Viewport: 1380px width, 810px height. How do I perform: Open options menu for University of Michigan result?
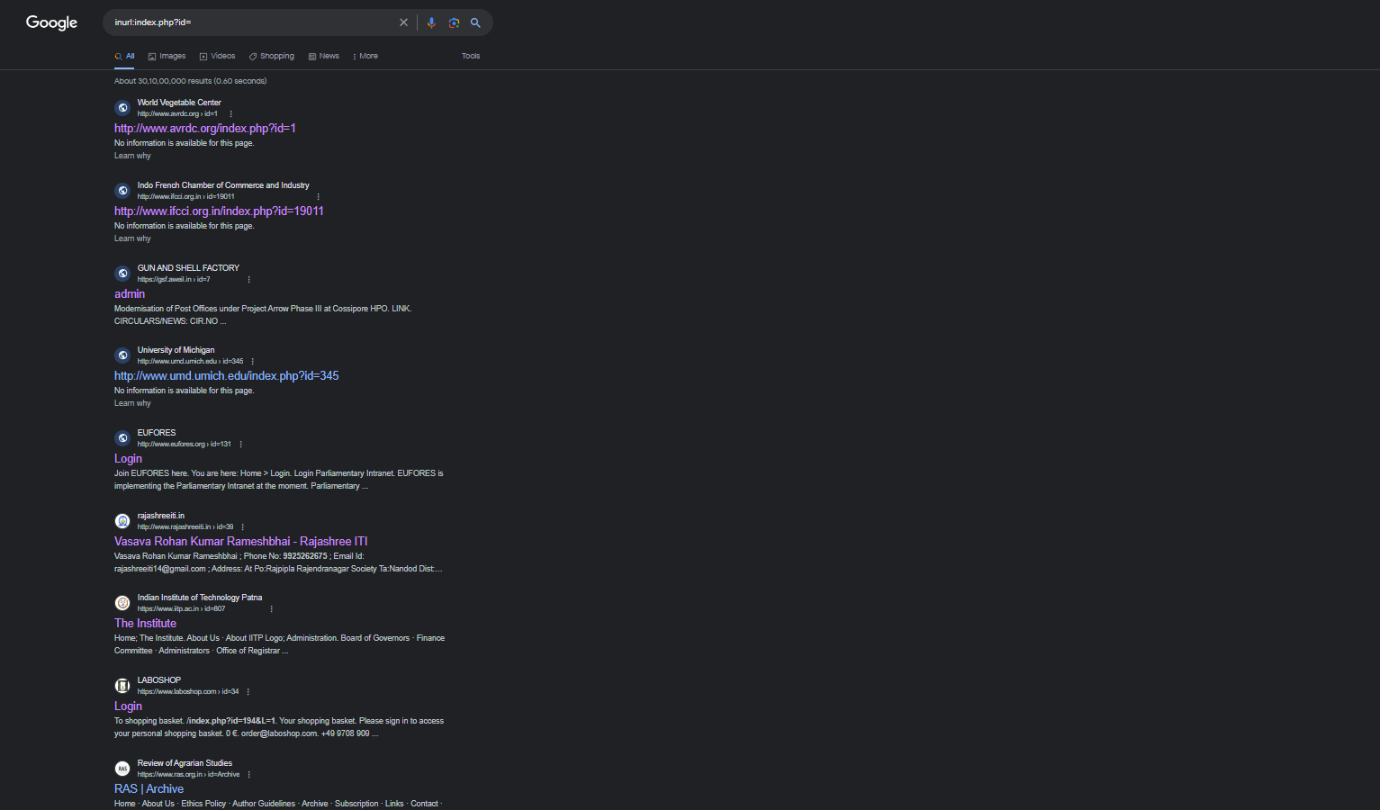click(x=252, y=362)
